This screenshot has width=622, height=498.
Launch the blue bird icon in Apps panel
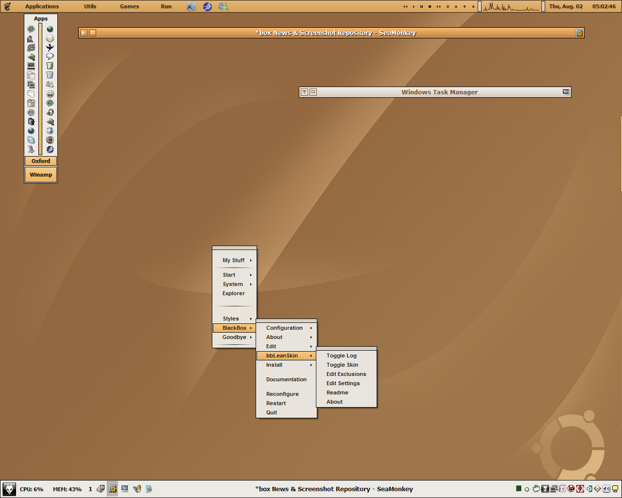coord(50,48)
